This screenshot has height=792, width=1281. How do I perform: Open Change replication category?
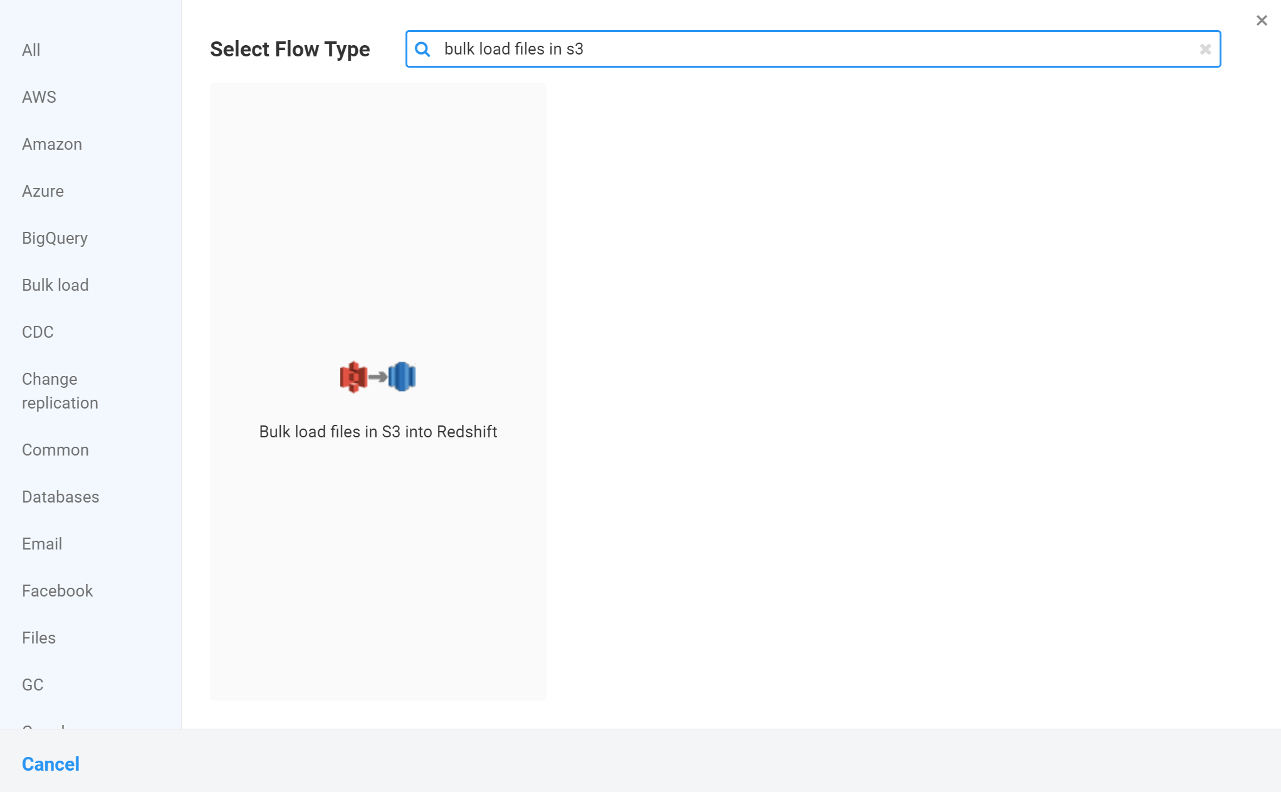60,391
